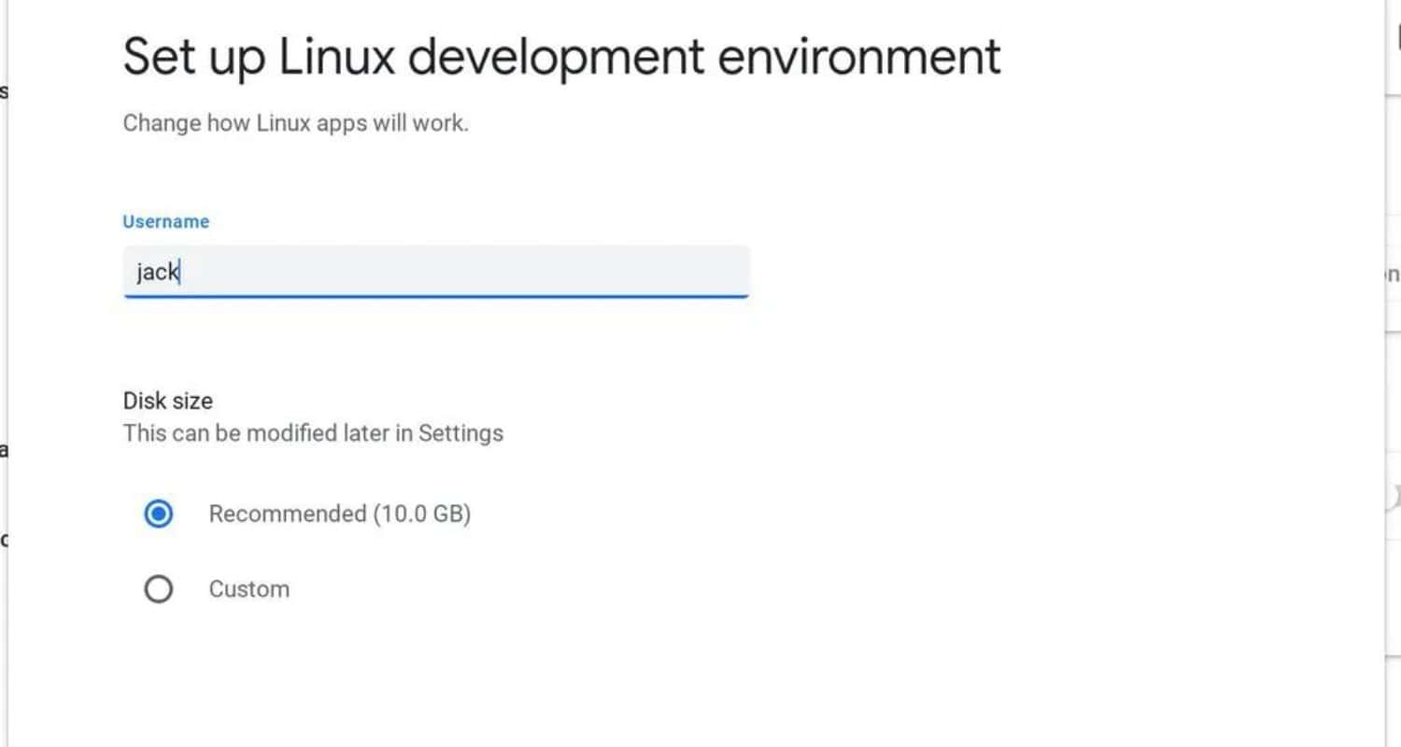Click the word 'Settings' in the disk size note
Viewport: 1401px width, 747px height.
tap(460, 433)
